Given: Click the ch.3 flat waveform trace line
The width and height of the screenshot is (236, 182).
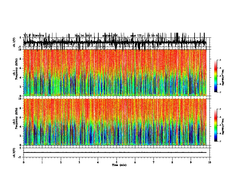Looking at the screenshot, I should (115, 153).
